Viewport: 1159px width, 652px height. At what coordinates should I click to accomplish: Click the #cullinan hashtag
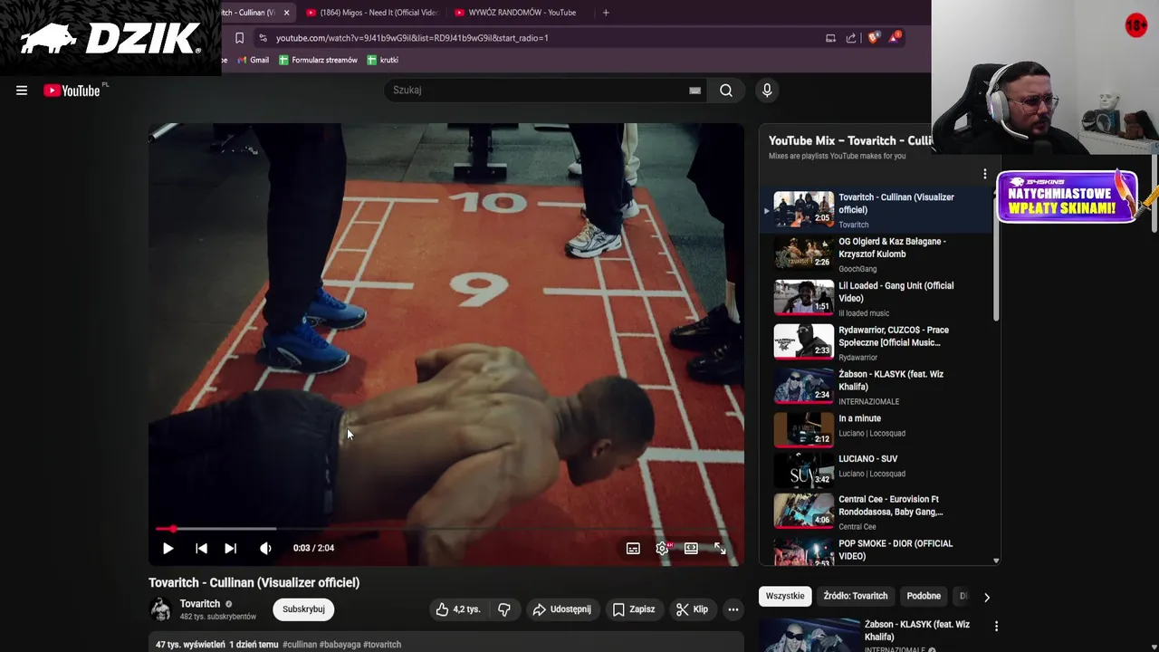click(300, 645)
